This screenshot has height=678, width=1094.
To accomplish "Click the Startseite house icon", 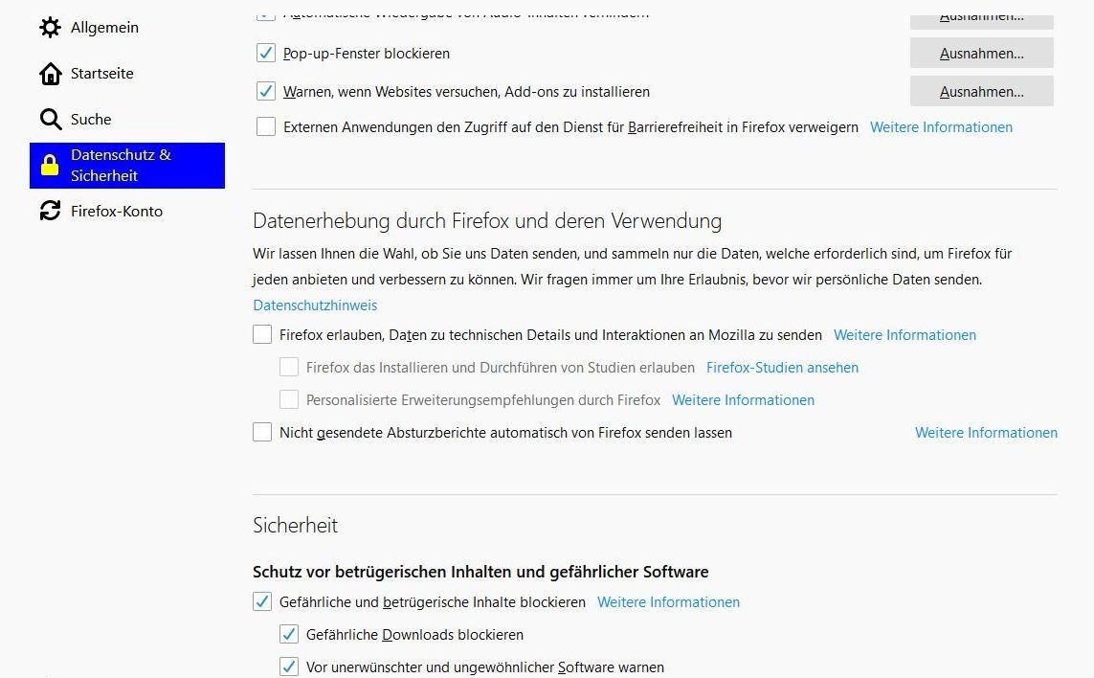I will [50, 74].
